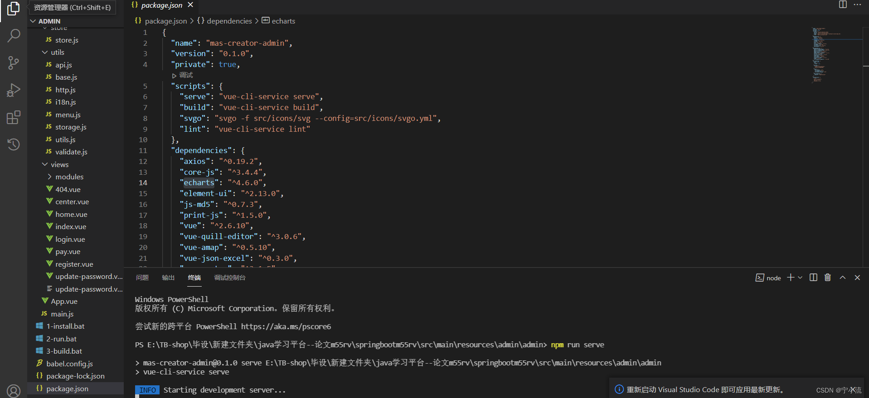The height and width of the screenshot is (398, 869).
Task: Switch to the 问题 (Problems) tab
Action: tap(142, 278)
